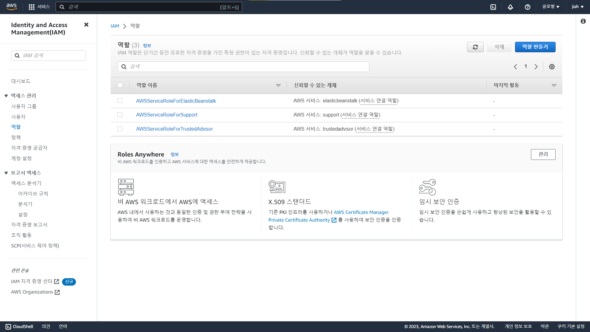The width and height of the screenshot is (590, 332).
Task: Open the 서비스 services grid menu
Action: point(39,7)
